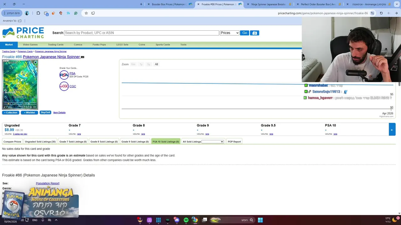Open the LEGO Sets menu
The height and width of the screenshot is (225, 401).
point(122,45)
